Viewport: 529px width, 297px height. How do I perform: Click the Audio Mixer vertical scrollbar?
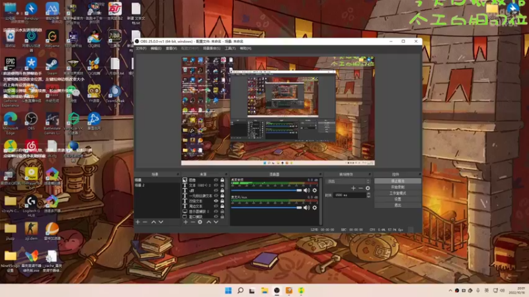point(321,201)
